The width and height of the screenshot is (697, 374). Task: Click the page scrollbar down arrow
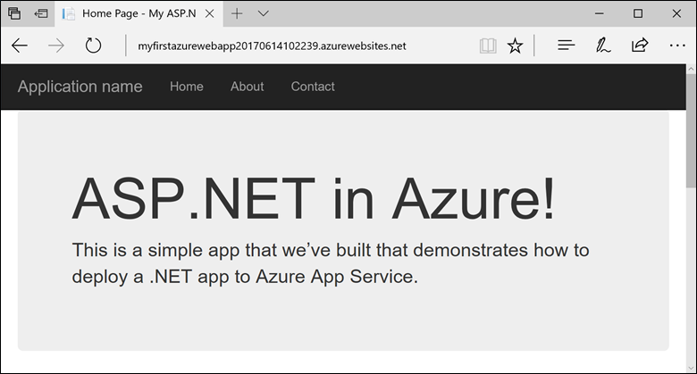pos(691,369)
